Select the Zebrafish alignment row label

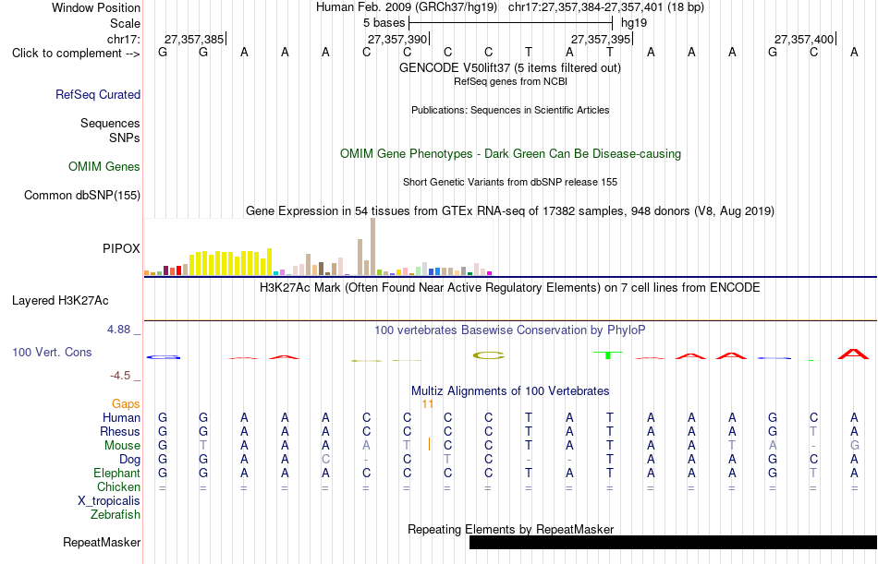[116, 515]
